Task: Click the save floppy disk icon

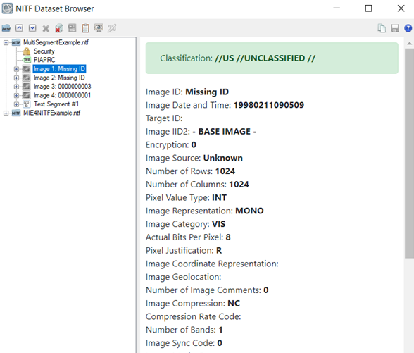Action: pyautogui.click(x=395, y=28)
